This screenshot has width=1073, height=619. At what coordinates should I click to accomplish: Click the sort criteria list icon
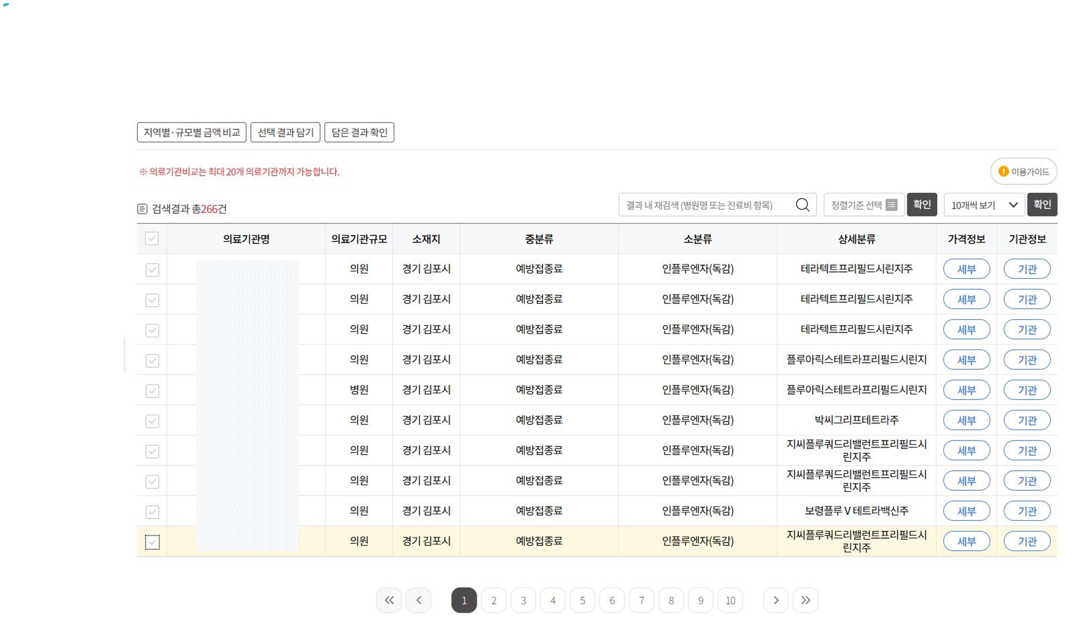891,205
